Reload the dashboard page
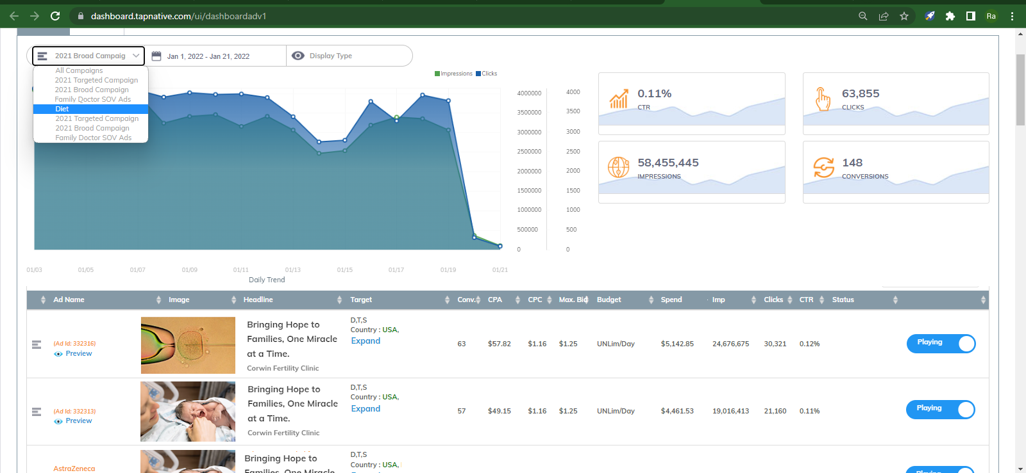Screen dimensions: 1026x473 click(x=55, y=16)
